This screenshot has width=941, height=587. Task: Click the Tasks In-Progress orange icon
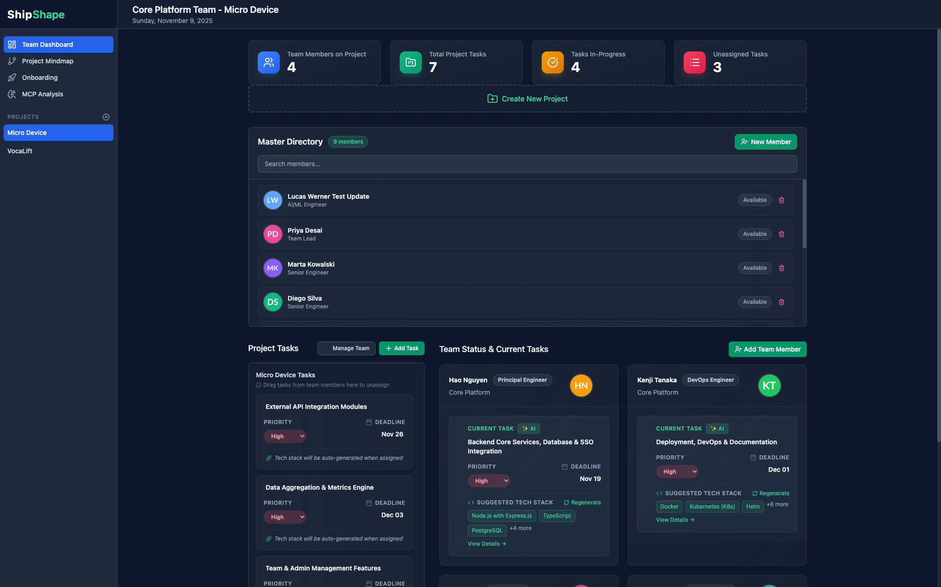pos(552,62)
